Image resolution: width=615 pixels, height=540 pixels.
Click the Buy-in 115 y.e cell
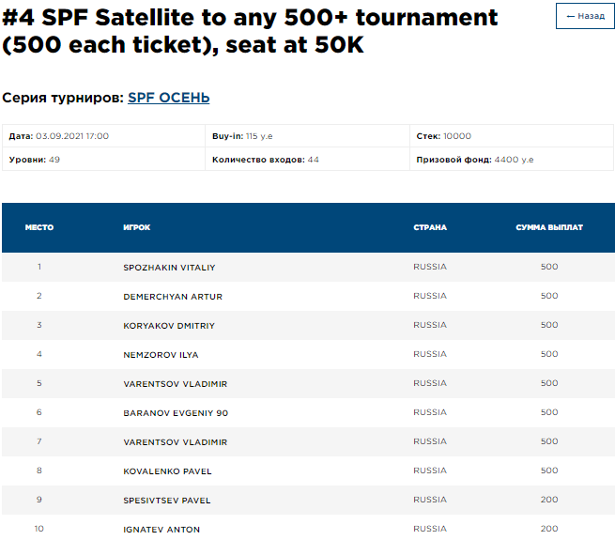[307, 136]
